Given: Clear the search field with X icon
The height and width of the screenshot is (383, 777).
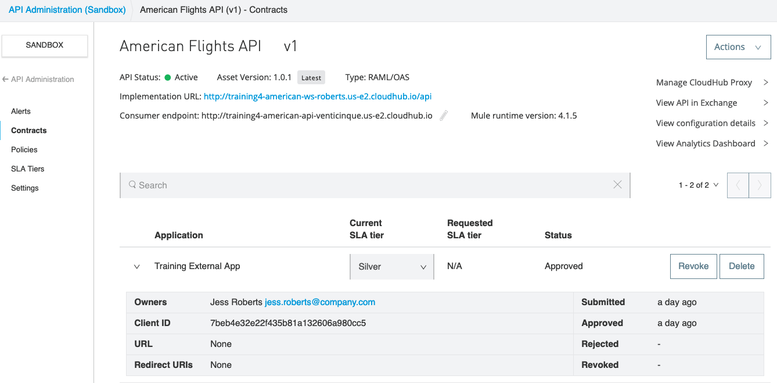Looking at the screenshot, I should tap(617, 185).
